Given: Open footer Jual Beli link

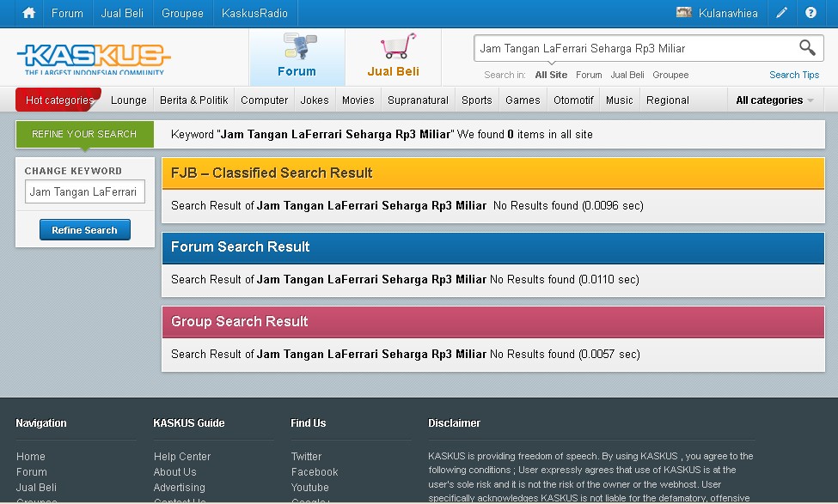Looking at the screenshot, I should [36, 488].
